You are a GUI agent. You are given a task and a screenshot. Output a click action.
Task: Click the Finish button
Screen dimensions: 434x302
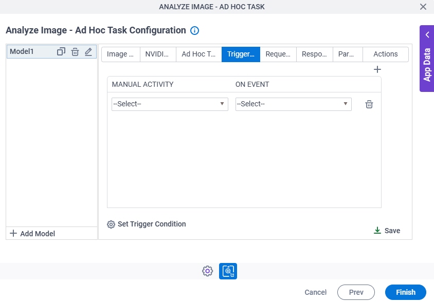point(406,292)
